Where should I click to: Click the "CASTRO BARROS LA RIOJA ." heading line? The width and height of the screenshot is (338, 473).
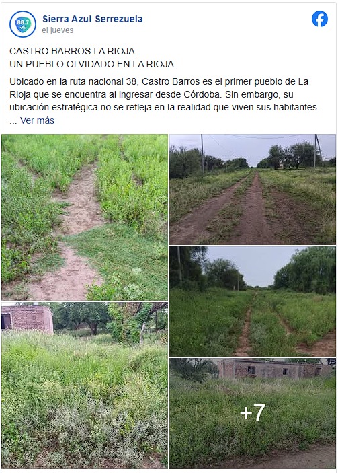click(x=74, y=51)
